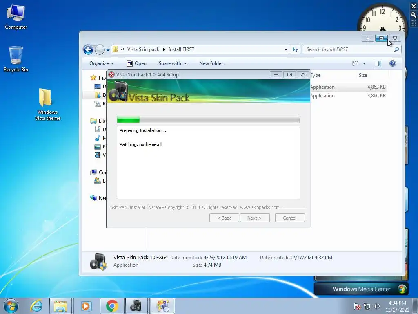Click the Favorites star icon in sidebar
418x314 pixels.
pos(93,78)
